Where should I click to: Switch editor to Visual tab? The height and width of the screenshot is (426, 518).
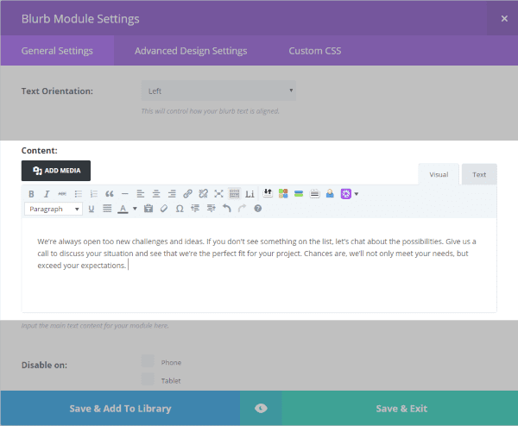[439, 174]
